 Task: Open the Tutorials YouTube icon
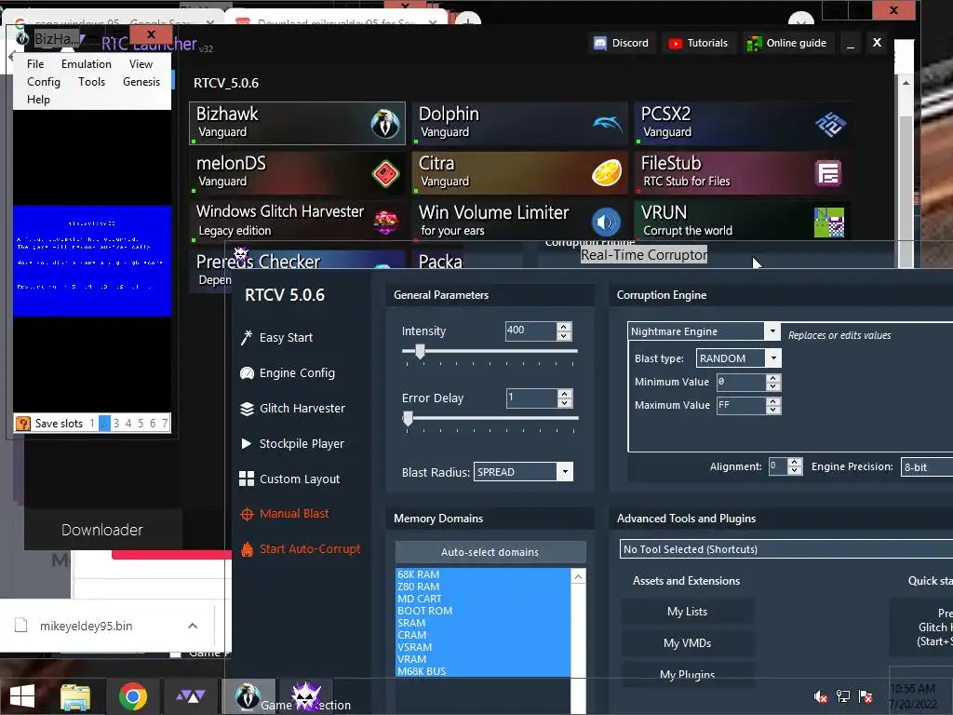coord(675,43)
